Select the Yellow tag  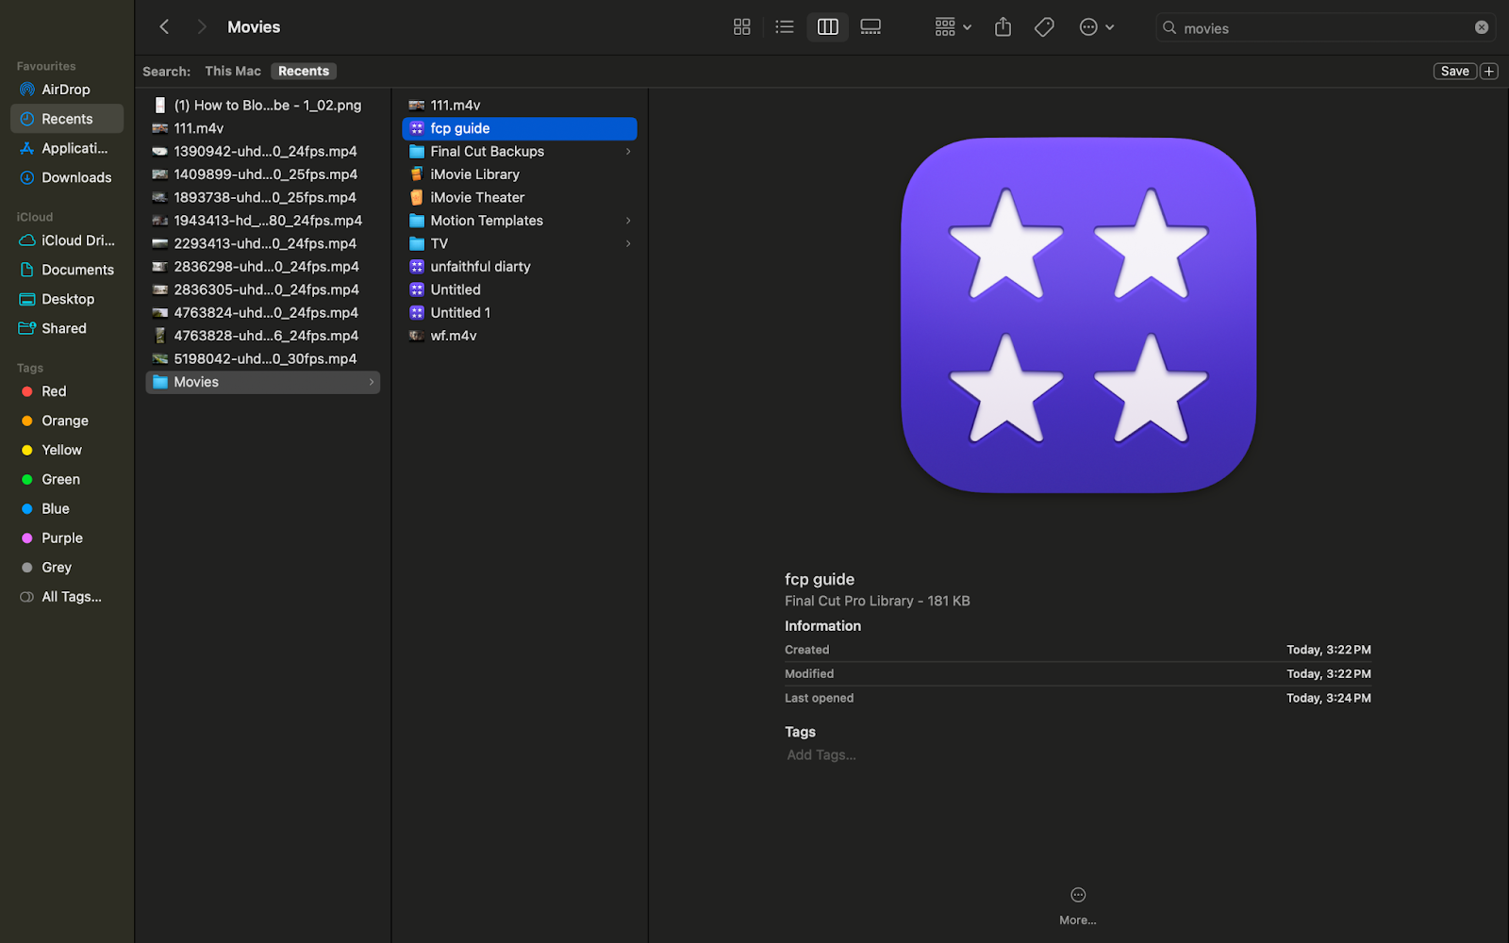66,450
